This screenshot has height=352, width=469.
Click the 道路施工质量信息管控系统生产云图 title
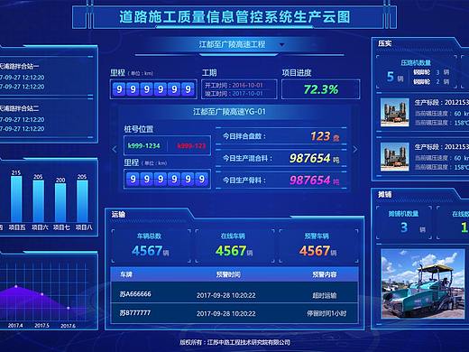tap(234, 17)
